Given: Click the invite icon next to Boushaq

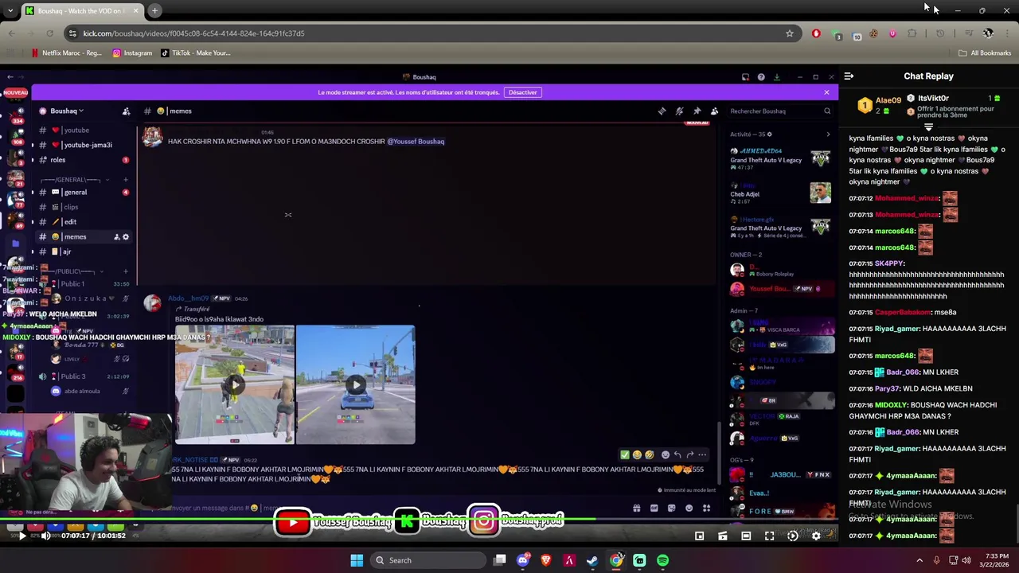Looking at the screenshot, I should [x=126, y=111].
